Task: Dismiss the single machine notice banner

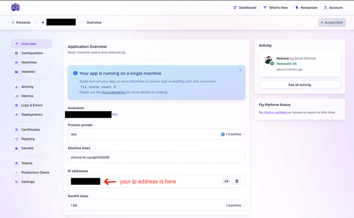Action: pyautogui.click(x=241, y=70)
